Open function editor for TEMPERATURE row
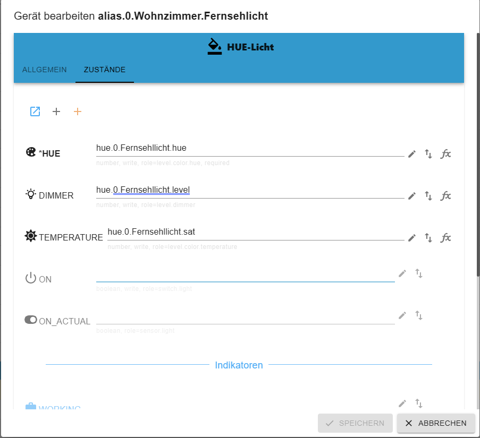This screenshot has width=480, height=438. click(446, 238)
